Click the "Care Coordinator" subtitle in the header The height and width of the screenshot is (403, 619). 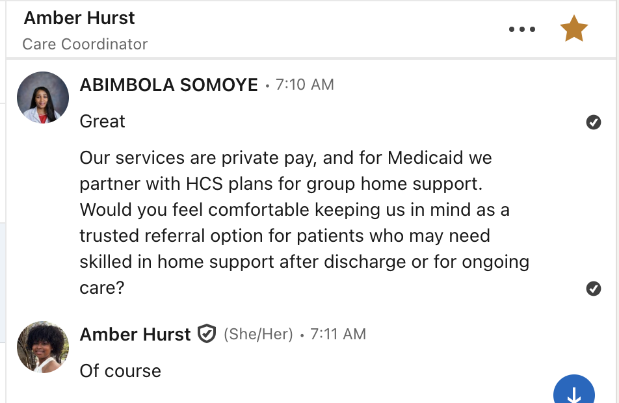85,44
